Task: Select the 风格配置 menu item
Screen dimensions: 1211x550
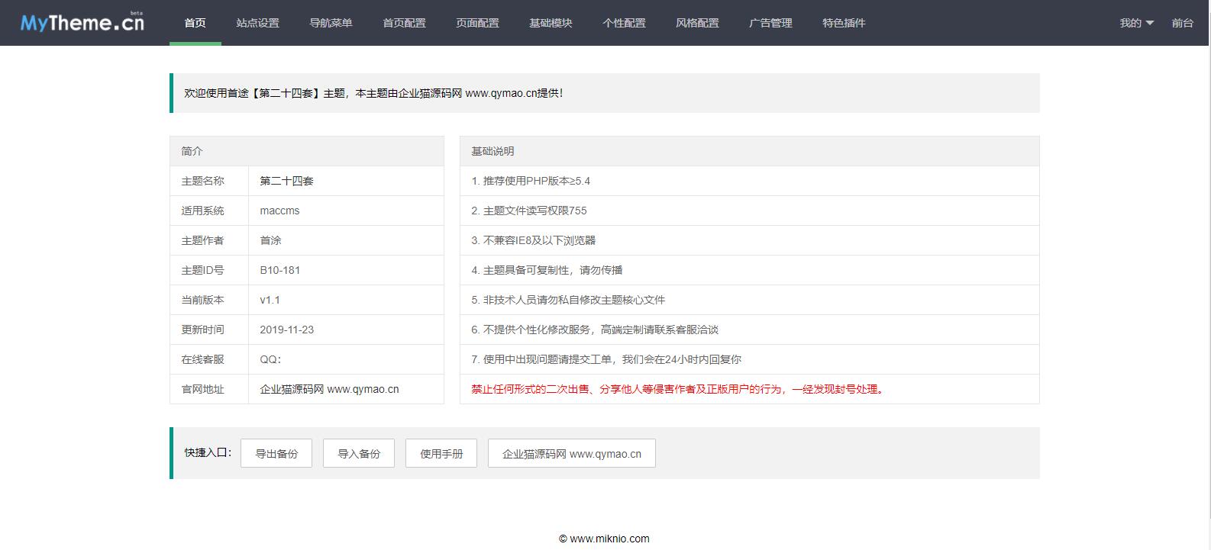Action: [x=697, y=23]
